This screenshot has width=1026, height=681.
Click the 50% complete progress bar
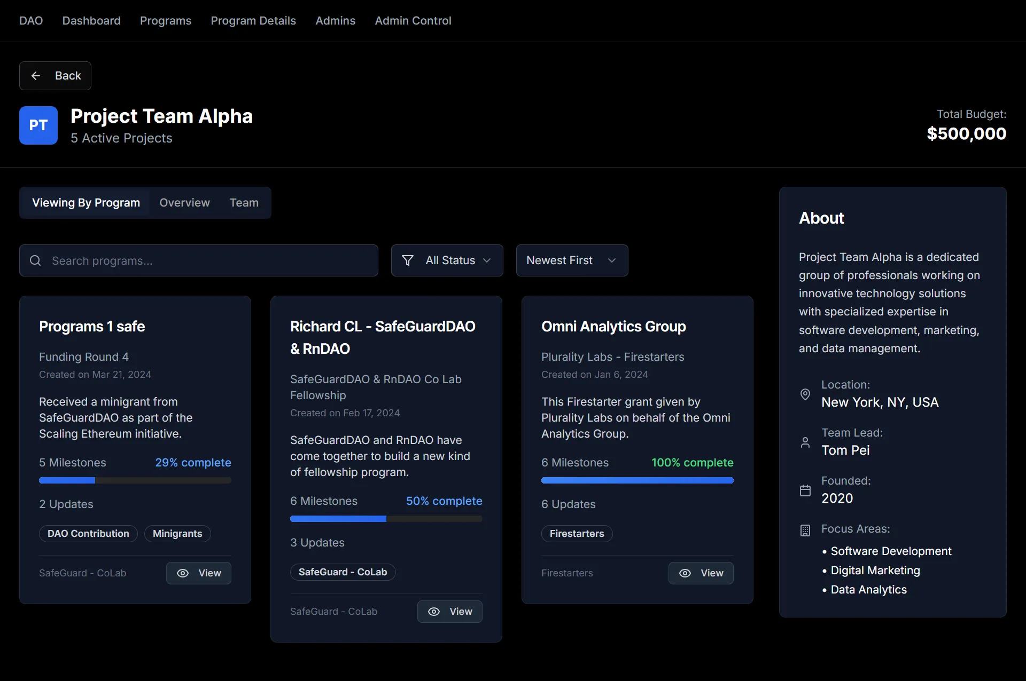[x=386, y=519]
